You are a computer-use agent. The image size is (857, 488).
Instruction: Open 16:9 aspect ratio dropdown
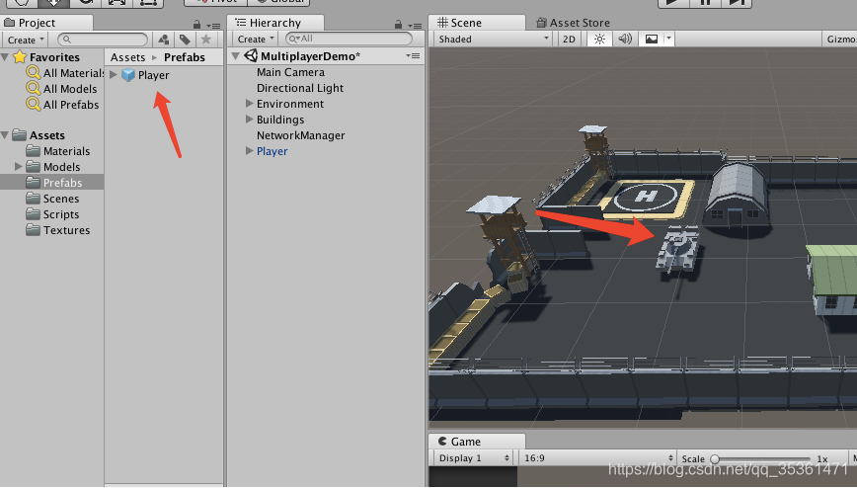coord(597,458)
